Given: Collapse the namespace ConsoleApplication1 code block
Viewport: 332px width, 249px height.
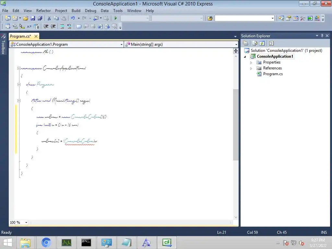Looking at the screenshot, I should (19, 68).
